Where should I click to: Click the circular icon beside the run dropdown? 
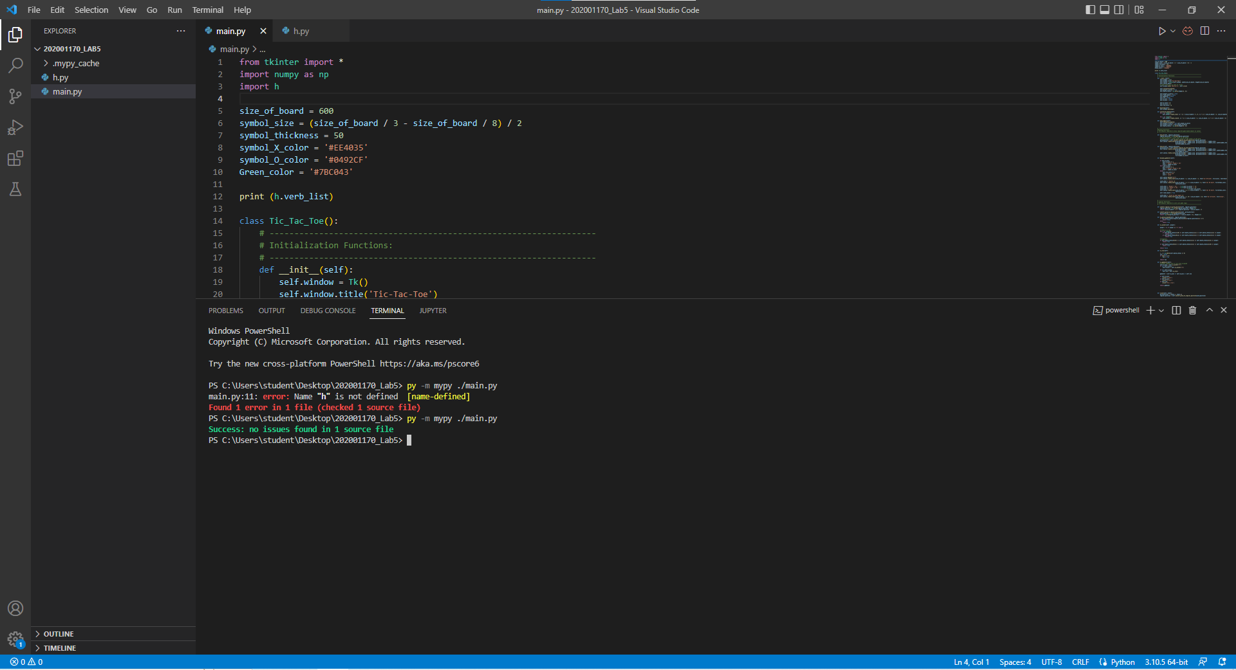(1188, 31)
